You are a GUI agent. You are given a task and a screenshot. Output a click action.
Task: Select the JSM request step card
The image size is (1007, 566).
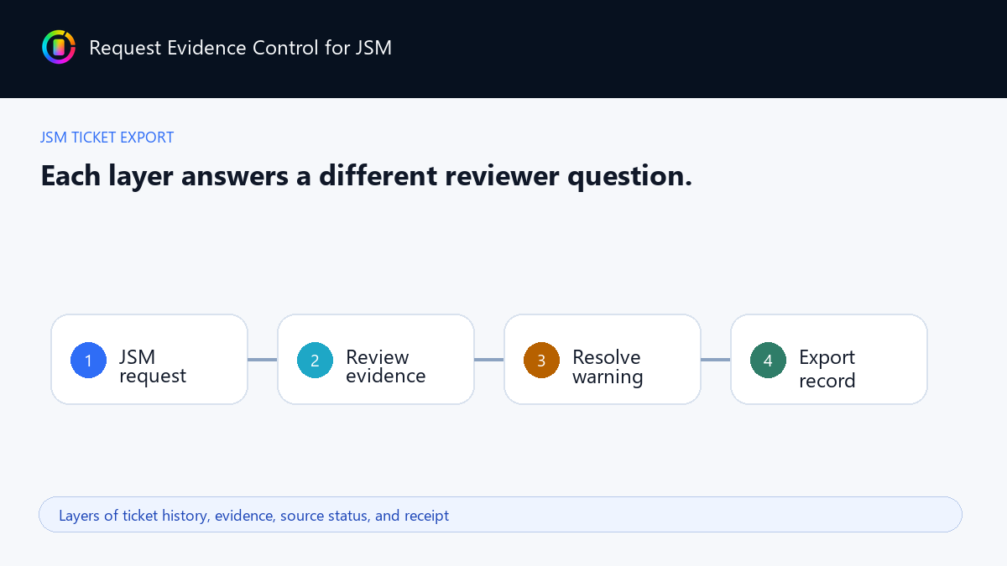pos(149,360)
